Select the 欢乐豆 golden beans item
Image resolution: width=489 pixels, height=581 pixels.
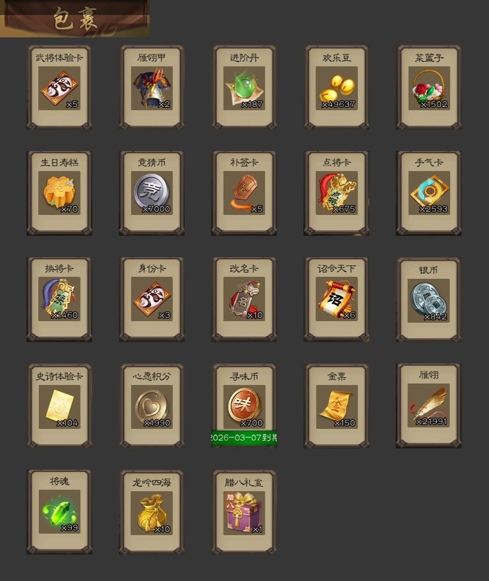coord(336,87)
